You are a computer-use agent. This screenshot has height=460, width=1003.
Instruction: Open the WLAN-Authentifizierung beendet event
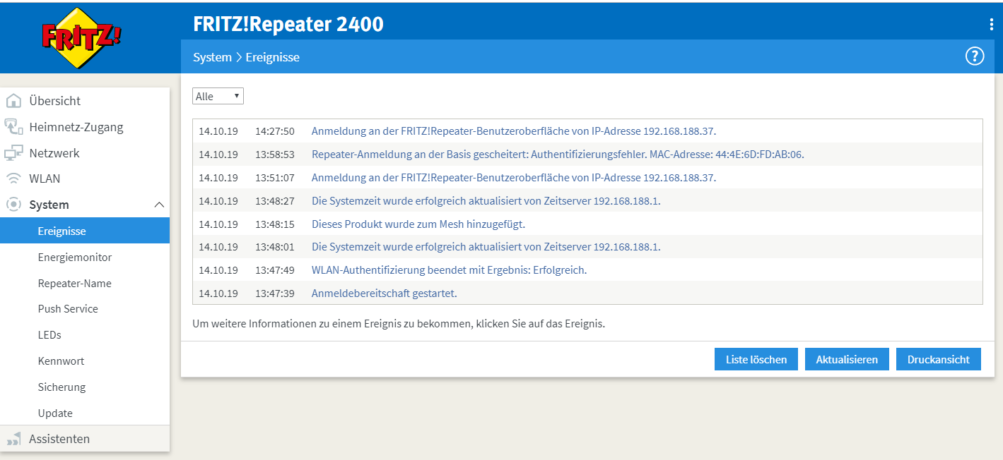450,270
